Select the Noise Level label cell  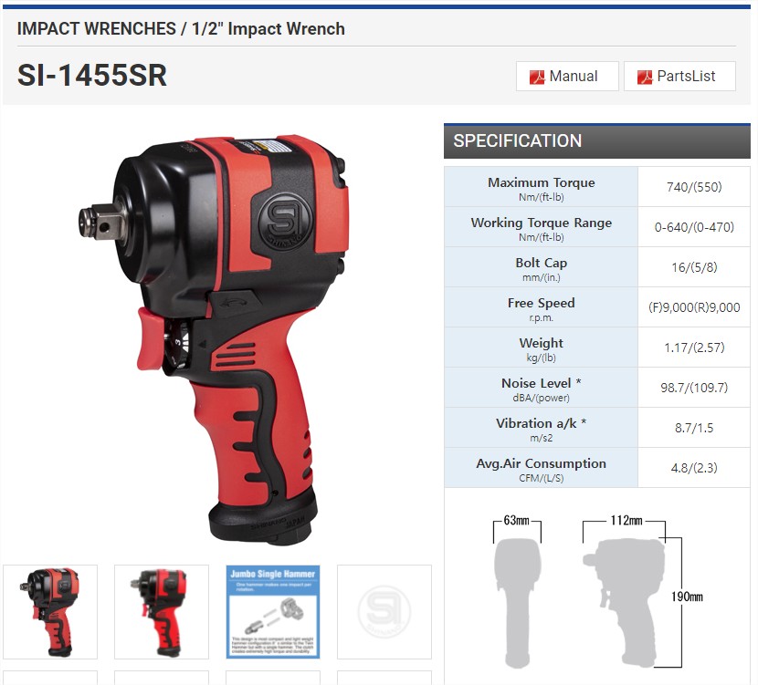tap(541, 387)
